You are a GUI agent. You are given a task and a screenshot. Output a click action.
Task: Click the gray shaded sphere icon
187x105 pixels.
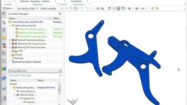tap(130, 8)
